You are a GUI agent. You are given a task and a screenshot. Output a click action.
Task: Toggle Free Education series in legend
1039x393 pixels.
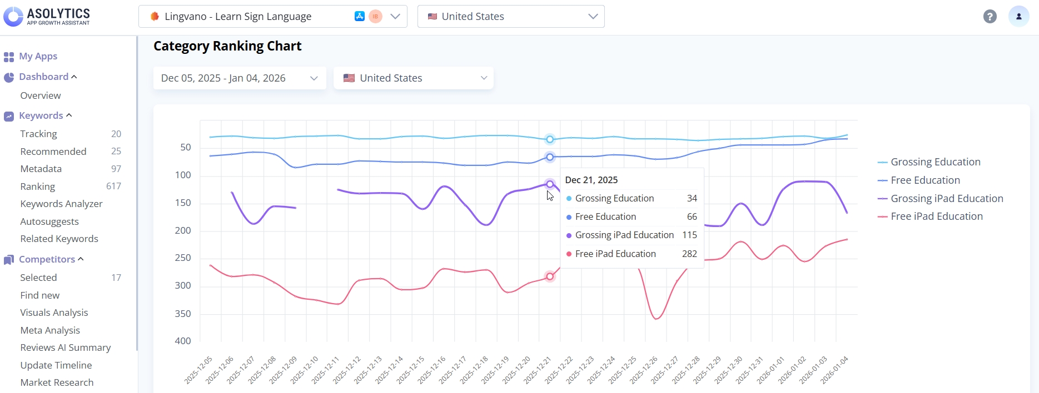[x=925, y=180]
